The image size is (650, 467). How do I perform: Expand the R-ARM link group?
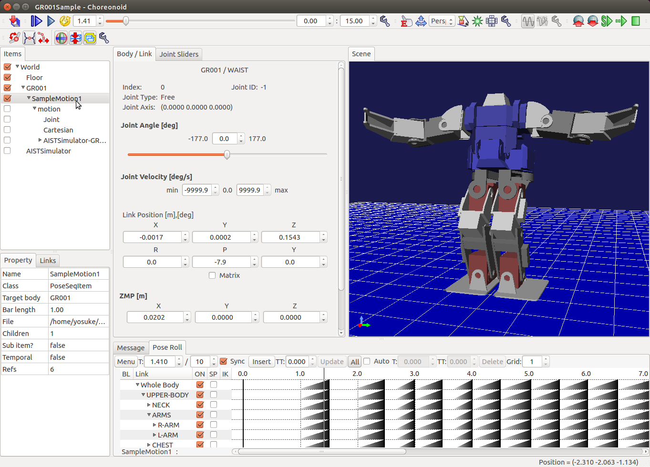[x=155, y=425]
